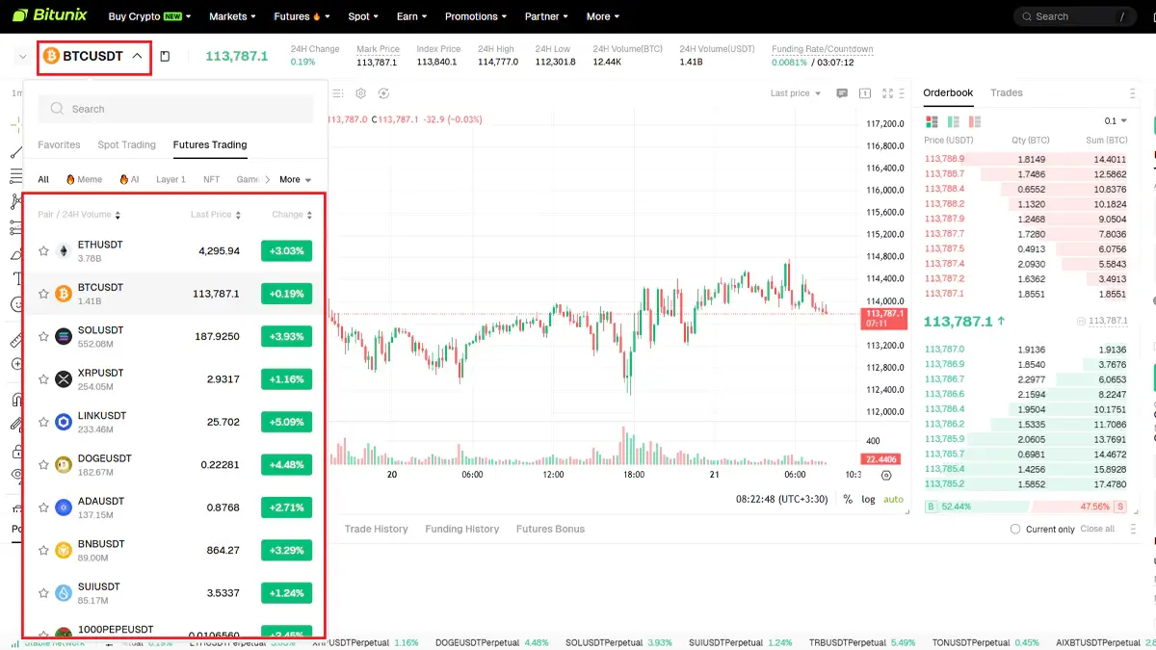
Task: Sort pairs by Last Price
Action: click(216, 215)
